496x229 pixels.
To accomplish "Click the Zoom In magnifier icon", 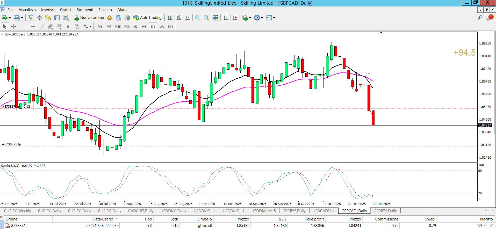I will (x=198, y=18).
